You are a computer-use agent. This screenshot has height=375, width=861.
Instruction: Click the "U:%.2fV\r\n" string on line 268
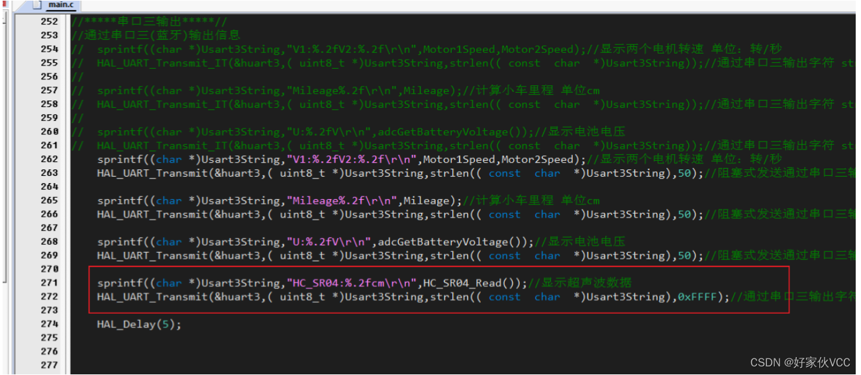click(x=329, y=242)
